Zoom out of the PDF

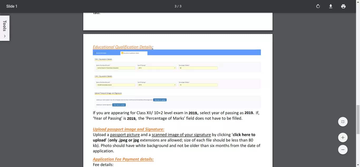coord(343,149)
